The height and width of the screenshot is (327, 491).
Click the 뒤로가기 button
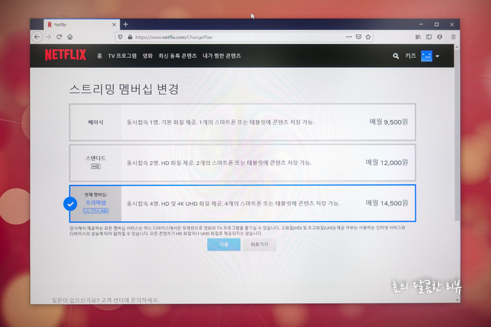259,244
